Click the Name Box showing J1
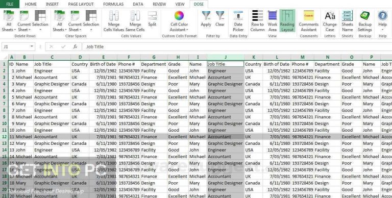Image resolution: width=392 pixels, height=198 pixels. tap(16, 47)
